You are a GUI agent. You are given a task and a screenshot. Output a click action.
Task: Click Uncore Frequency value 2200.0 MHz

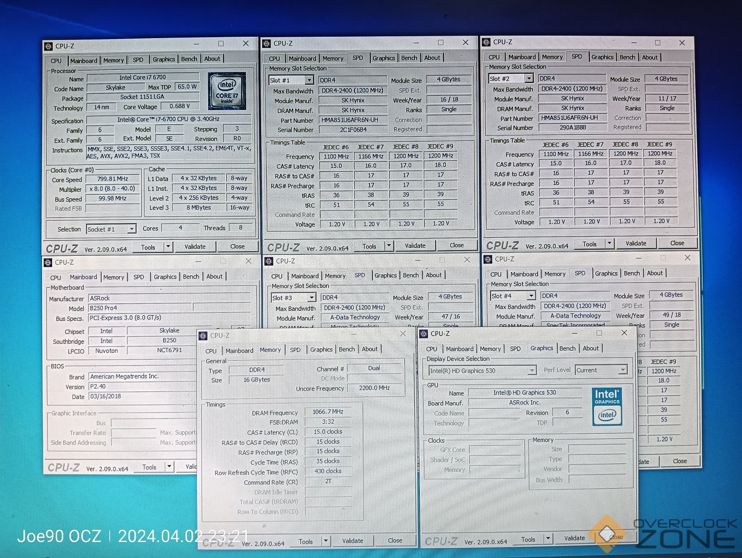tap(374, 388)
